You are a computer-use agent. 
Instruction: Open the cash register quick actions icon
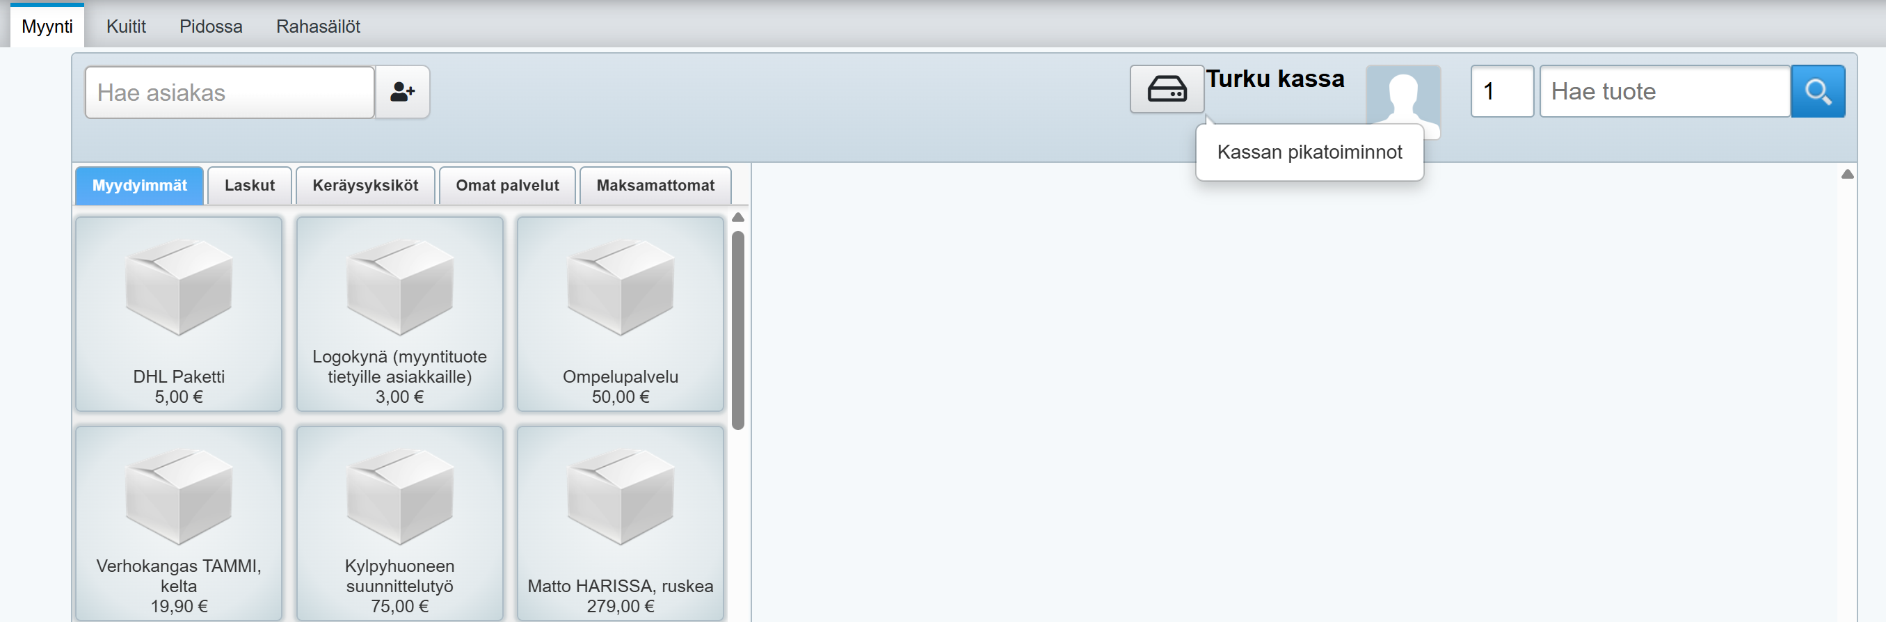(x=1166, y=89)
